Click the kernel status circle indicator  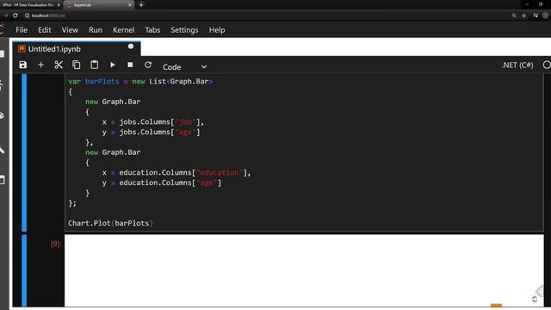[547, 65]
